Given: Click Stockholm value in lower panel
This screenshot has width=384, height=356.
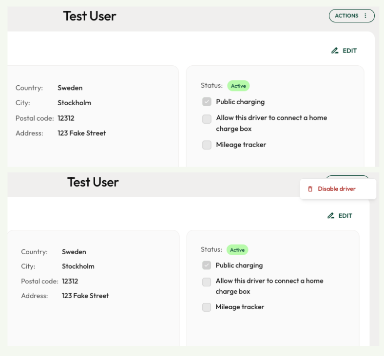Looking at the screenshot, I should coord(78,266).
